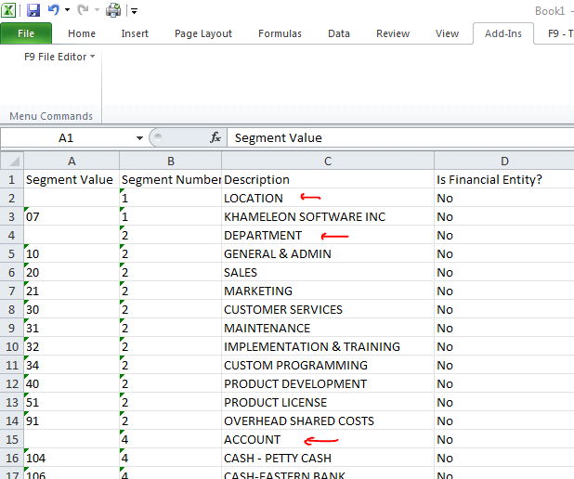Image resolution: width=574 pixels, height=479 pixels.
Task: Click inside the Name Box showing A1
Action: [x=66, y=138]
